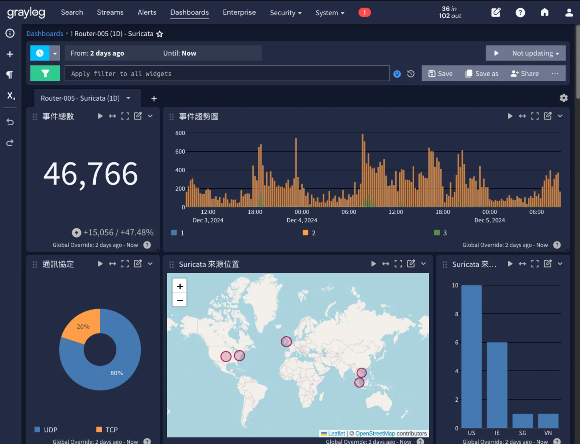
Task: Open the Not updating refresh dropdown
Action: pos(536,53)
